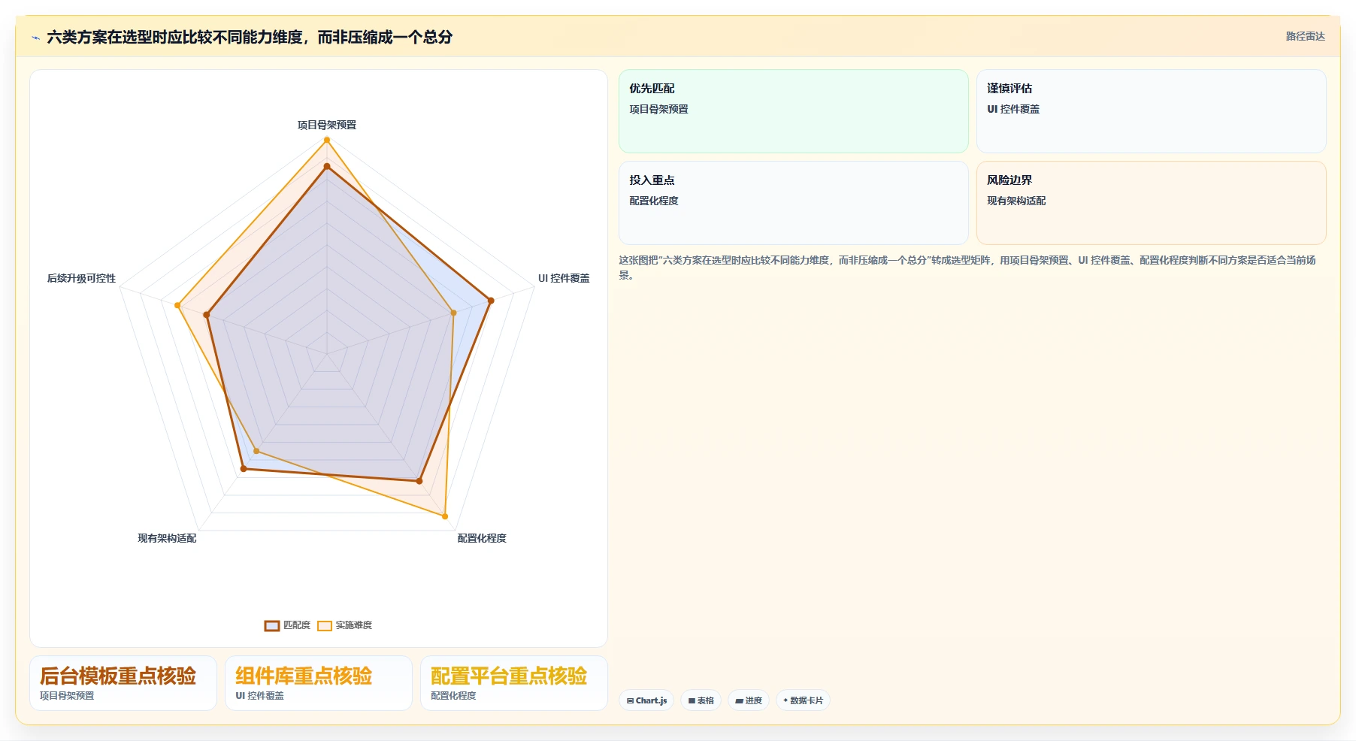Click the 配置化程度 axis label on radar chart
The image size is (1356, 741).
click(x=482, y=538)
